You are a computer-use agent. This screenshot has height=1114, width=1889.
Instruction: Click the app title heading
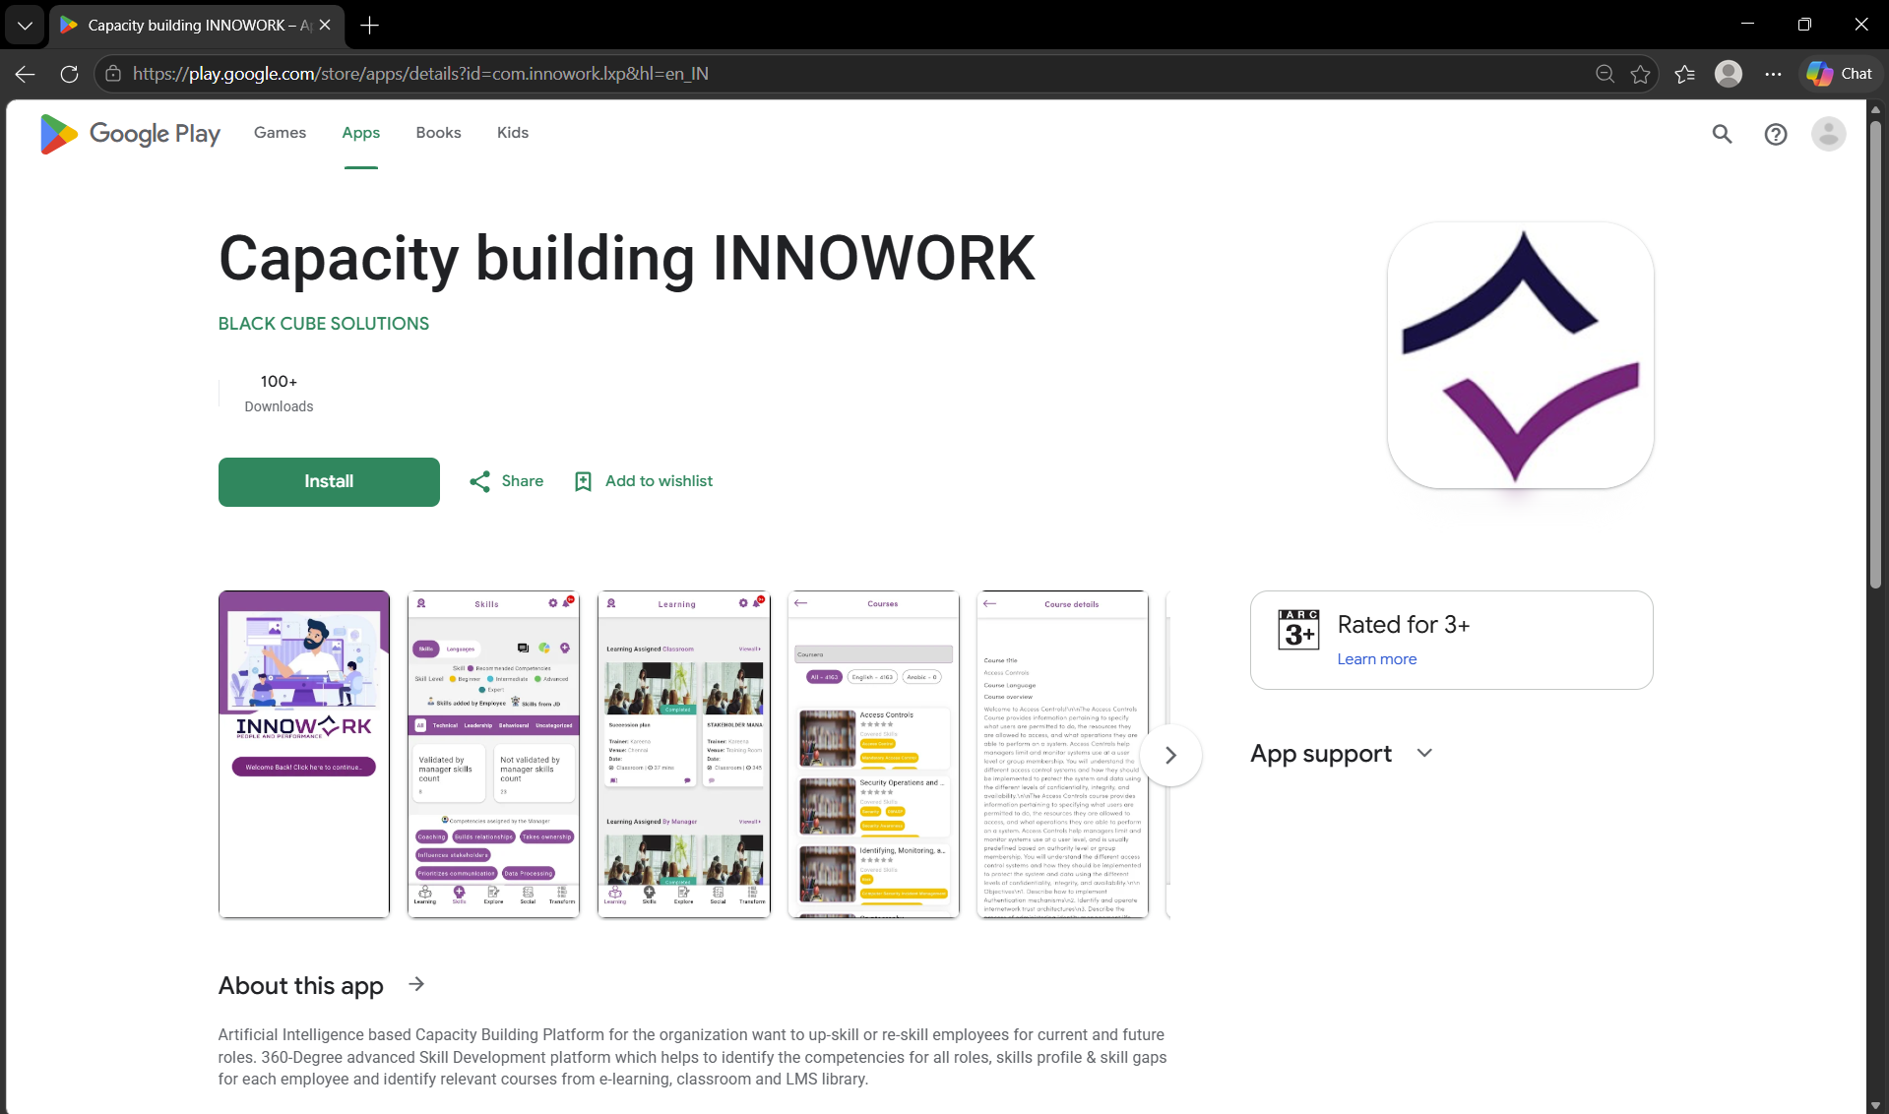[627, 259]
